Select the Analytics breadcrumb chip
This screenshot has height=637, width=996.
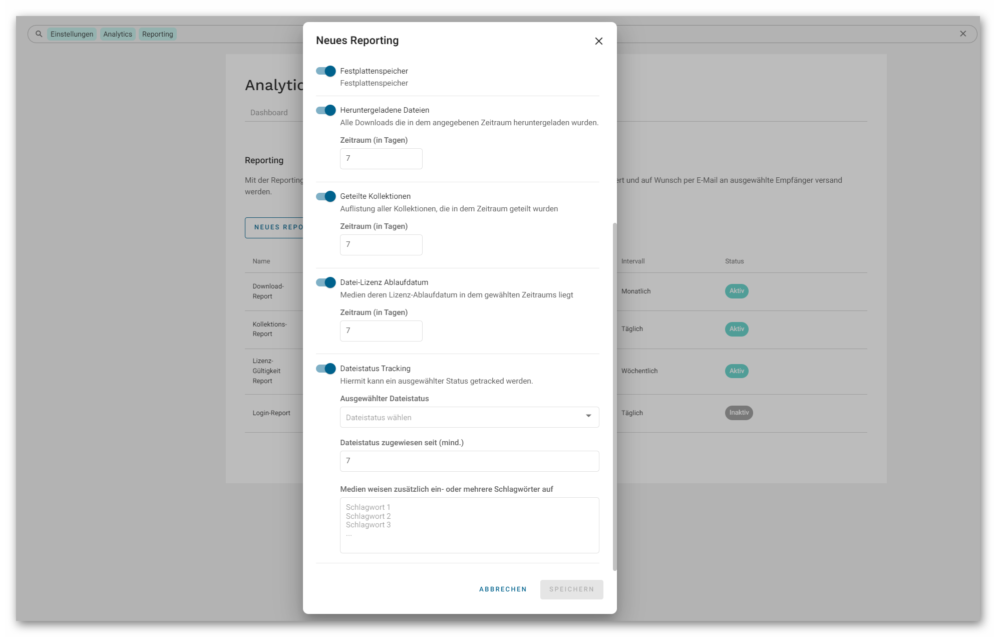118,34
